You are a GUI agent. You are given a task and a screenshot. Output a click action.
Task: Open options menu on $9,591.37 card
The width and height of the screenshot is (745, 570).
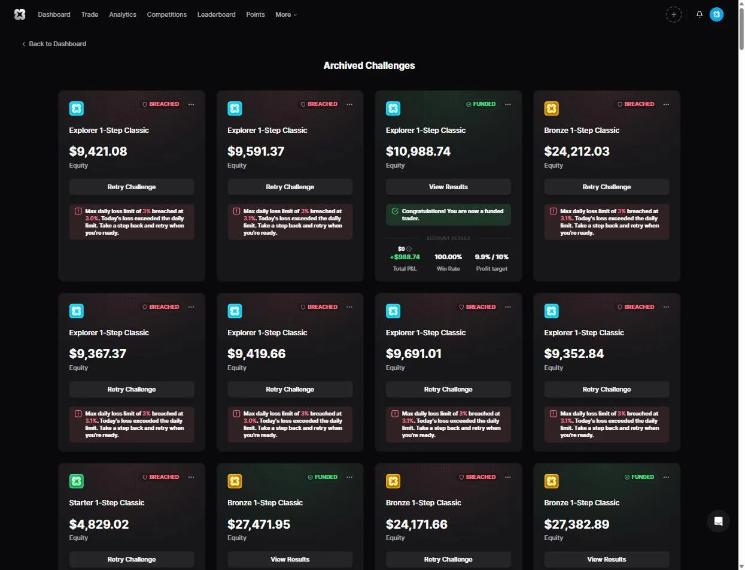pos(349,104)
